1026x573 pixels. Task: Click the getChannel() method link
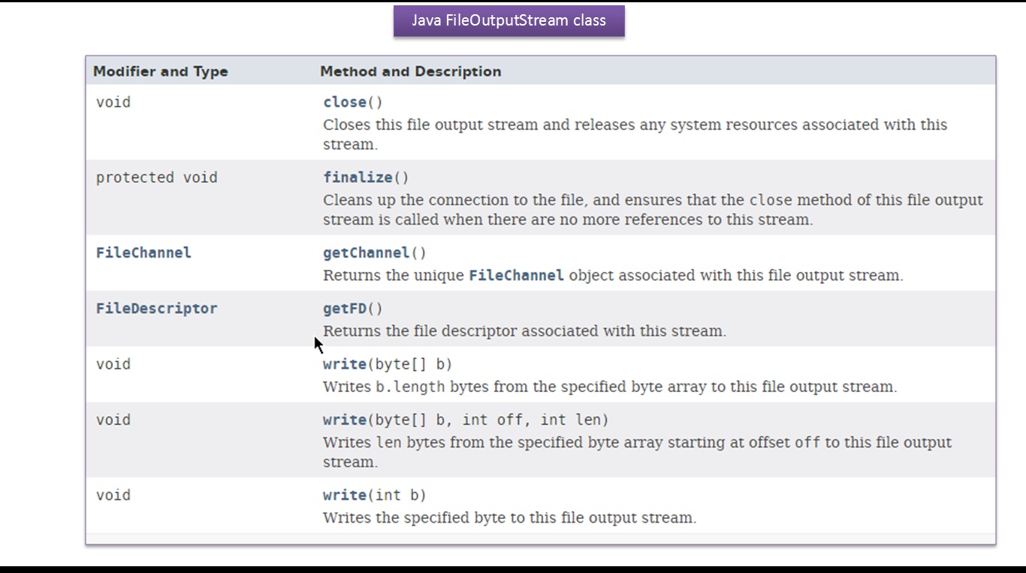coord(367,252)
